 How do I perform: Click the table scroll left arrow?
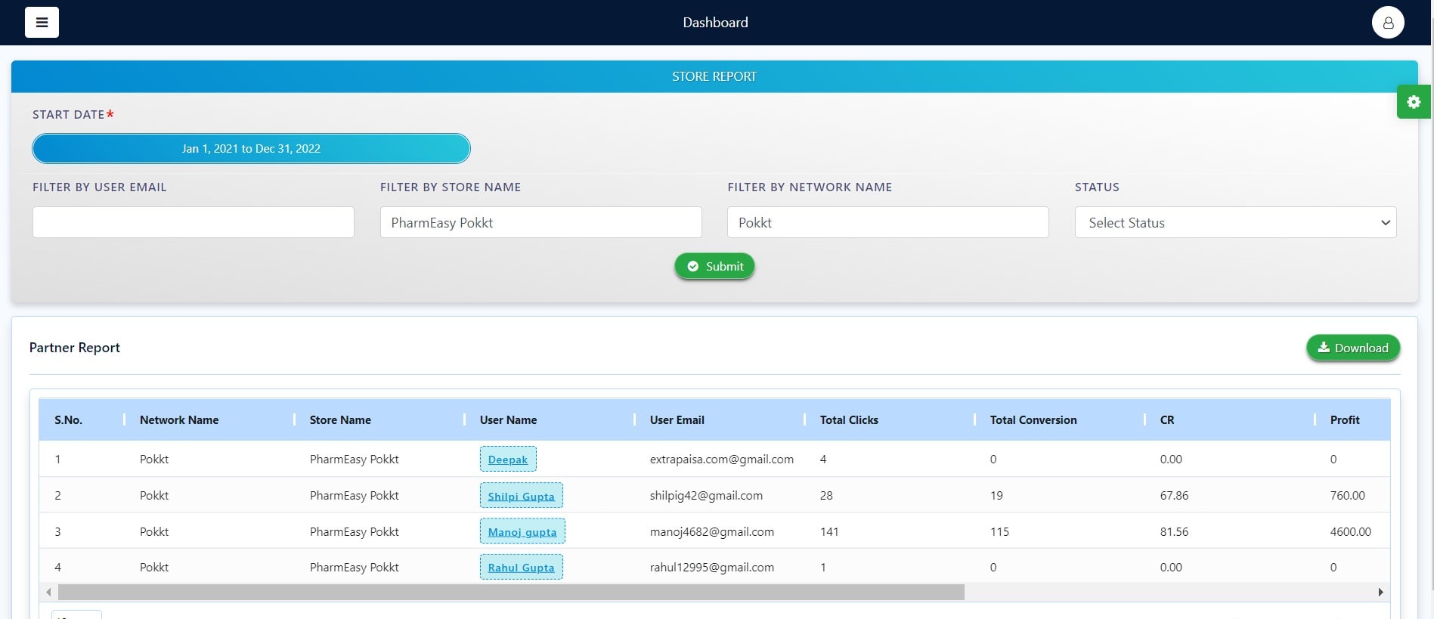tap(48, 592)
